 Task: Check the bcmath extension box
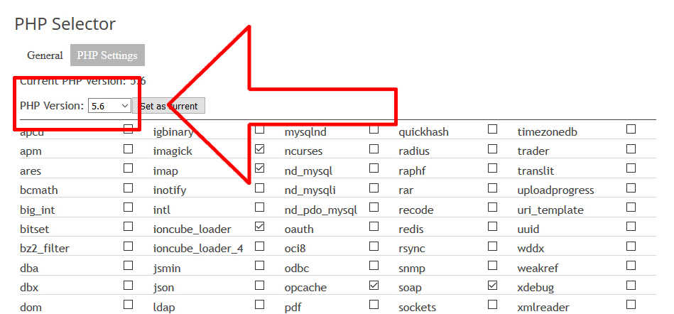coord(128,188)
